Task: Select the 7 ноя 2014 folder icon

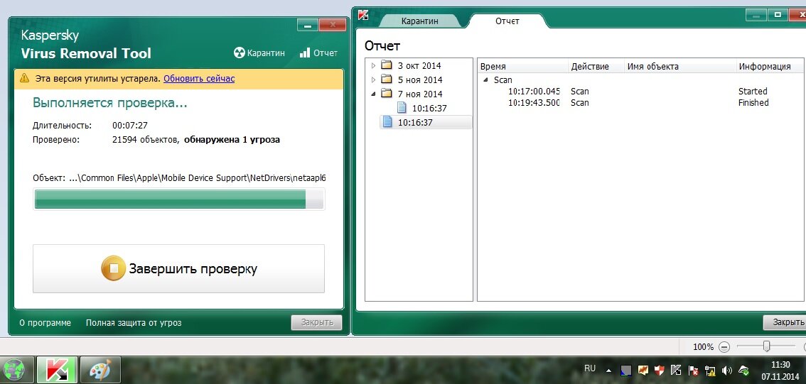Action: [387, 94]
